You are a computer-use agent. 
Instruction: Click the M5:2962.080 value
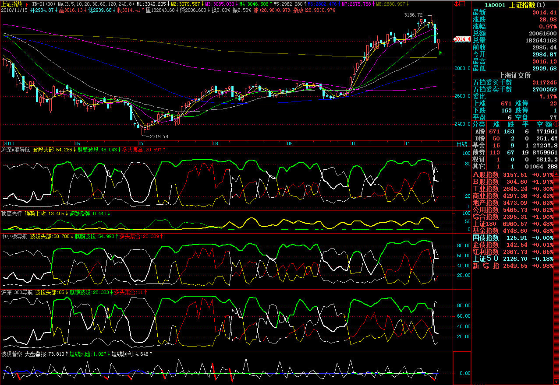tap(288, 4)
